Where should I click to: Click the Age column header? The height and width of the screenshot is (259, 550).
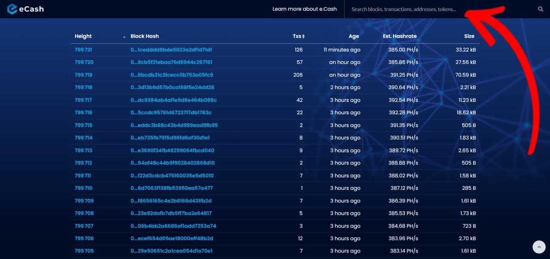click(354, 36)
